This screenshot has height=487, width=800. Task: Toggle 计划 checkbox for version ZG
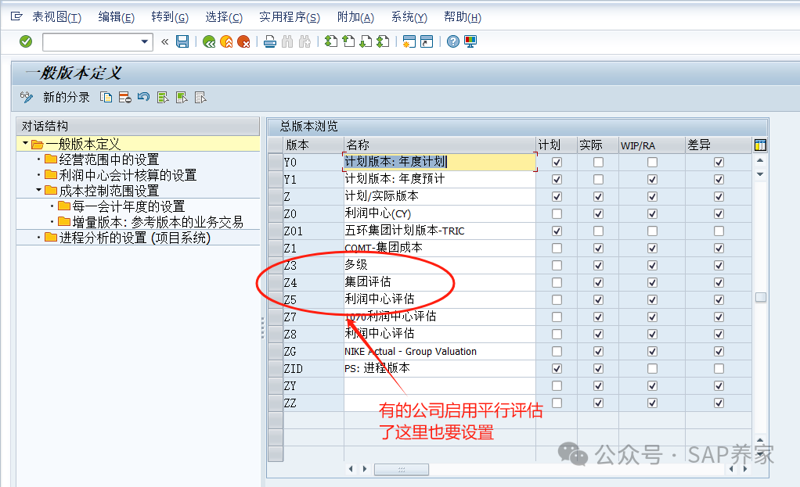coord(557,352)
